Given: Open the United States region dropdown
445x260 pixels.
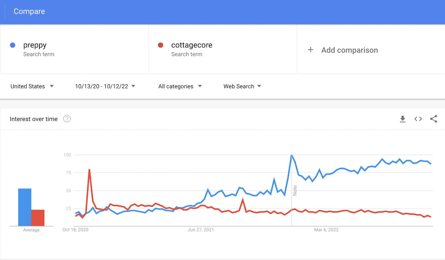Looking at the screenshot, I should tap(32, 86).
